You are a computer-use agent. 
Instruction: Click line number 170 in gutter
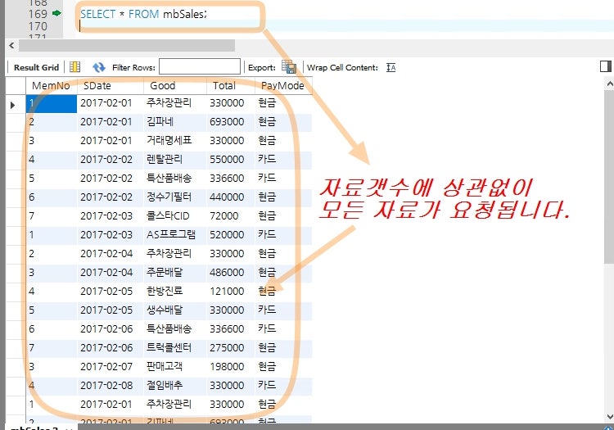coord(38,26)
